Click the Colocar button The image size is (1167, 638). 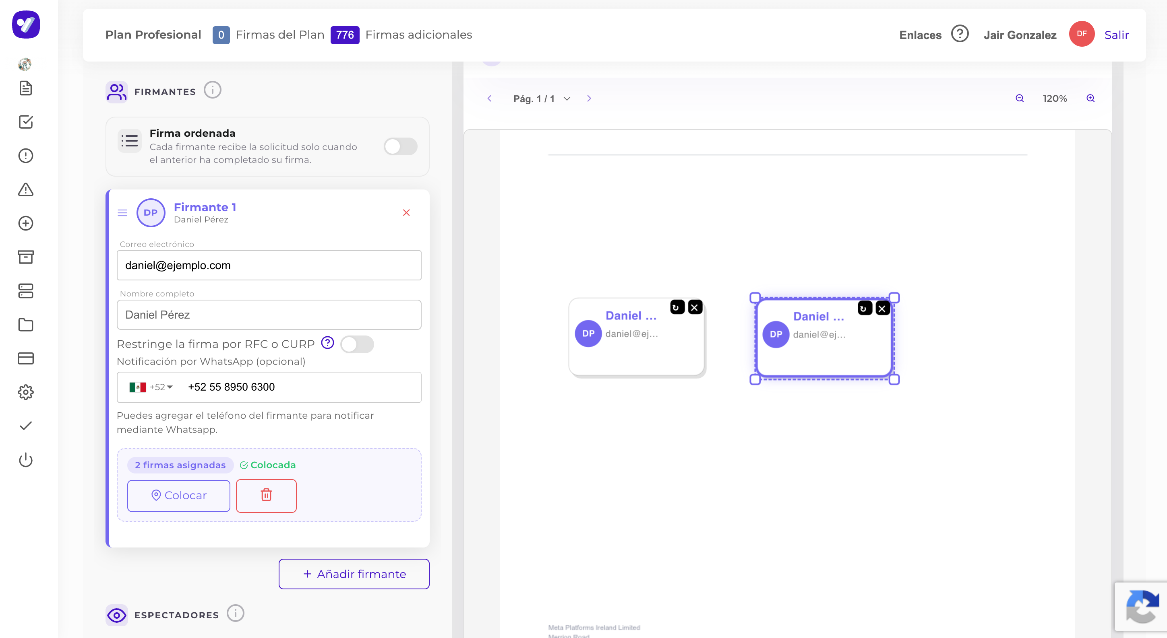click(179, 496)
